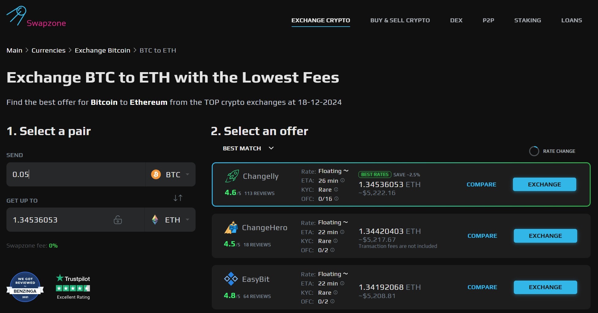Image resolution: width=598 pixels, height=313 pixels.
Task: Click Changelly amount 1.34536053 ETH
Action: click(390, 185)
